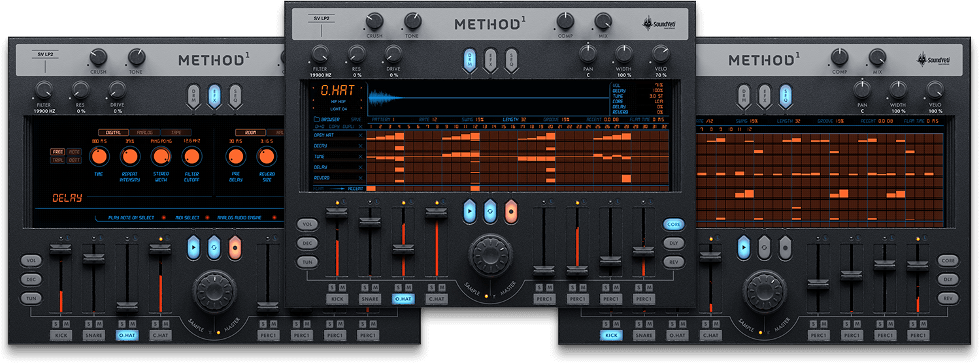Click the large Sample/Master dial in center window
This screenshot has height=363, width=979.
pos(490,254)
